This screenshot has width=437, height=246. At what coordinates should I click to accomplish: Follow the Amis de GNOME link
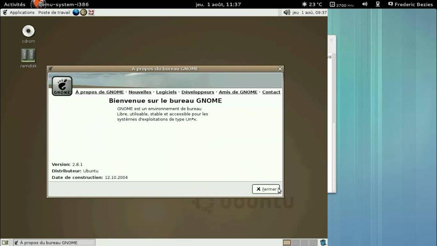point(238,92)
